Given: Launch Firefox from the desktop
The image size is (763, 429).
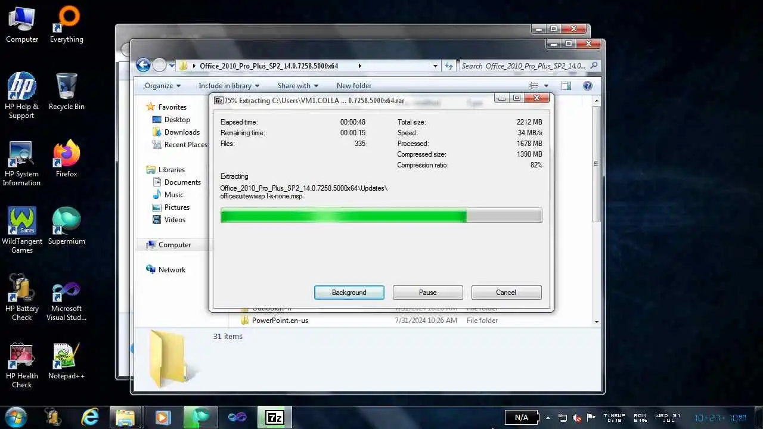Looking at the screenshot, I should tap(66, 159).
